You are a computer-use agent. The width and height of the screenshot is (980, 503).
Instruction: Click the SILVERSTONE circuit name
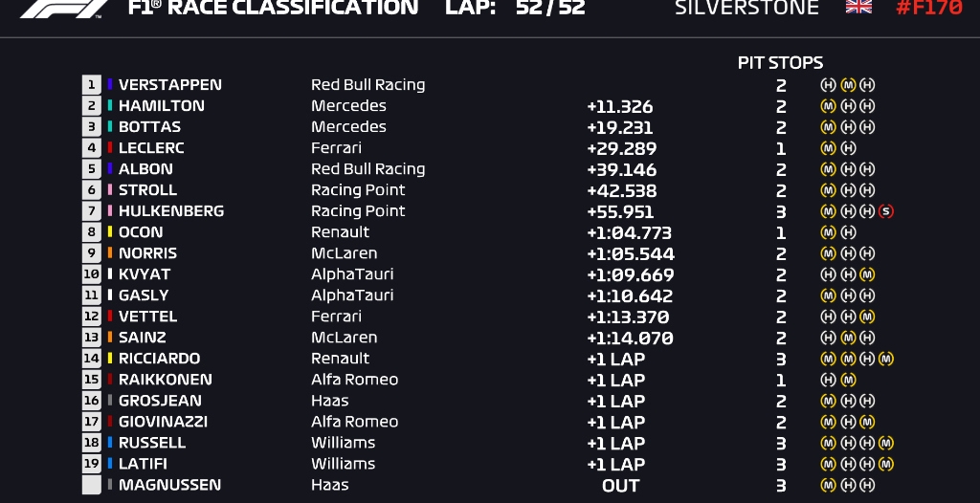point(746,8)
